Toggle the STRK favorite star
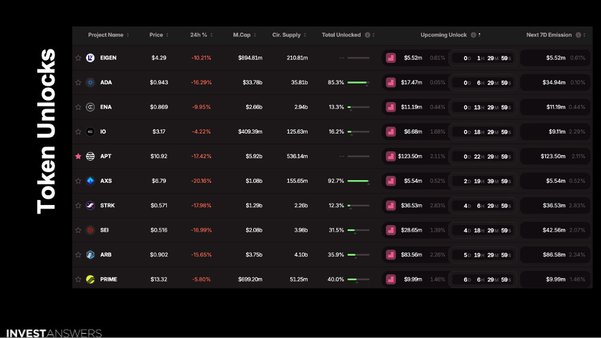601x338 pixels. (78, 206)
